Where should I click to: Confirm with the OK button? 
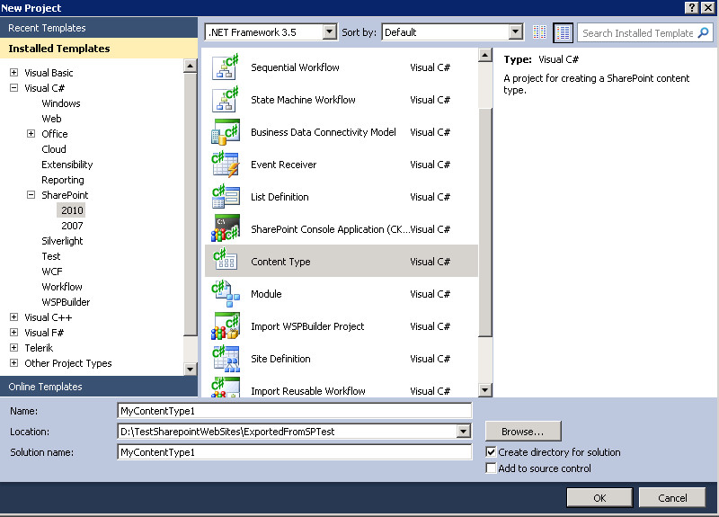(599, 498)
